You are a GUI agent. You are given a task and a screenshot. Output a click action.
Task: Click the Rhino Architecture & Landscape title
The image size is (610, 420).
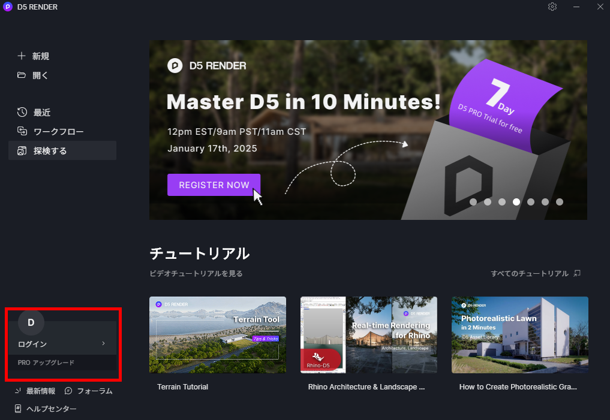click(x=366, y=387)
